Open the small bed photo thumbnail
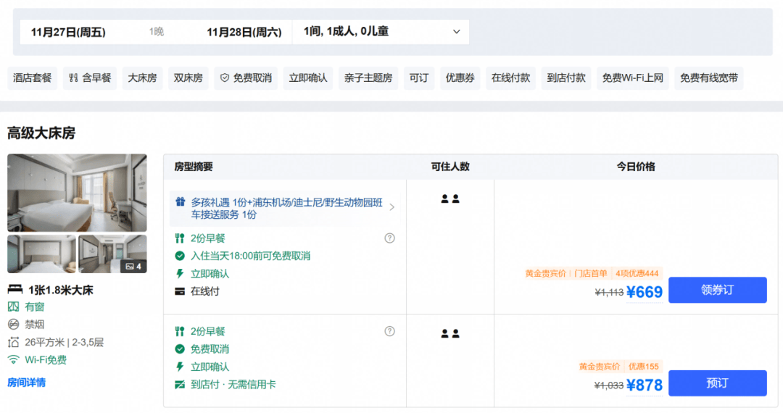The image size is (783, 413). click(41, 254)
